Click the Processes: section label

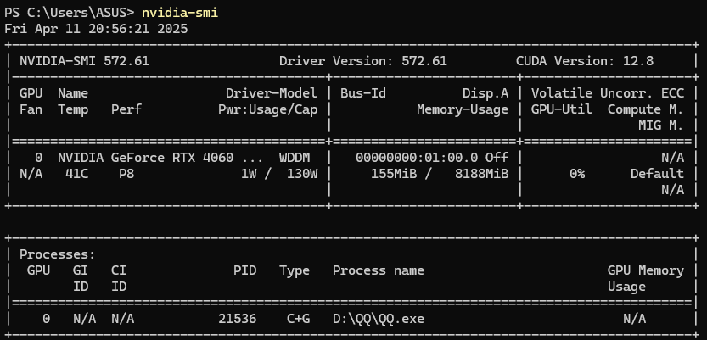click(58, 254)
